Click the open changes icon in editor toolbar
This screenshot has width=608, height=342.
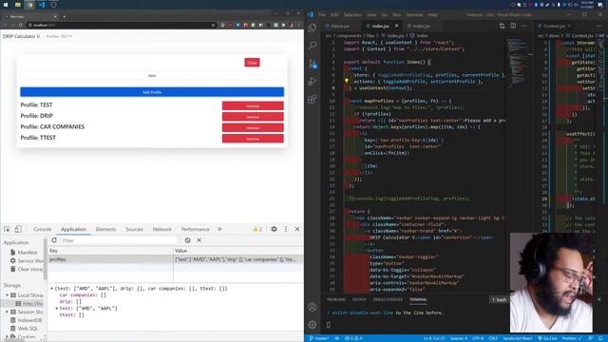coord(502,26)
